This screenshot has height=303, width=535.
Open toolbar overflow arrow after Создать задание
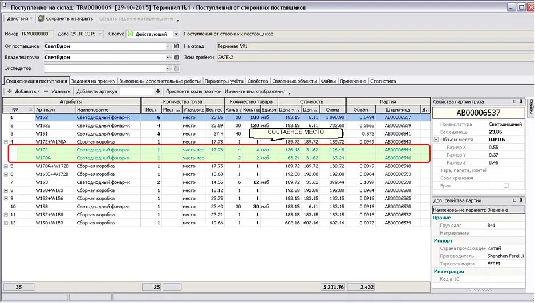coord(178,20)
